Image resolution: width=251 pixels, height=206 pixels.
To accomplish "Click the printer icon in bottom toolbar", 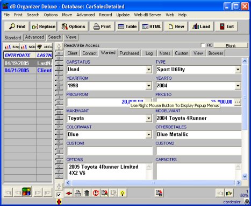I will tap(78, 193).
